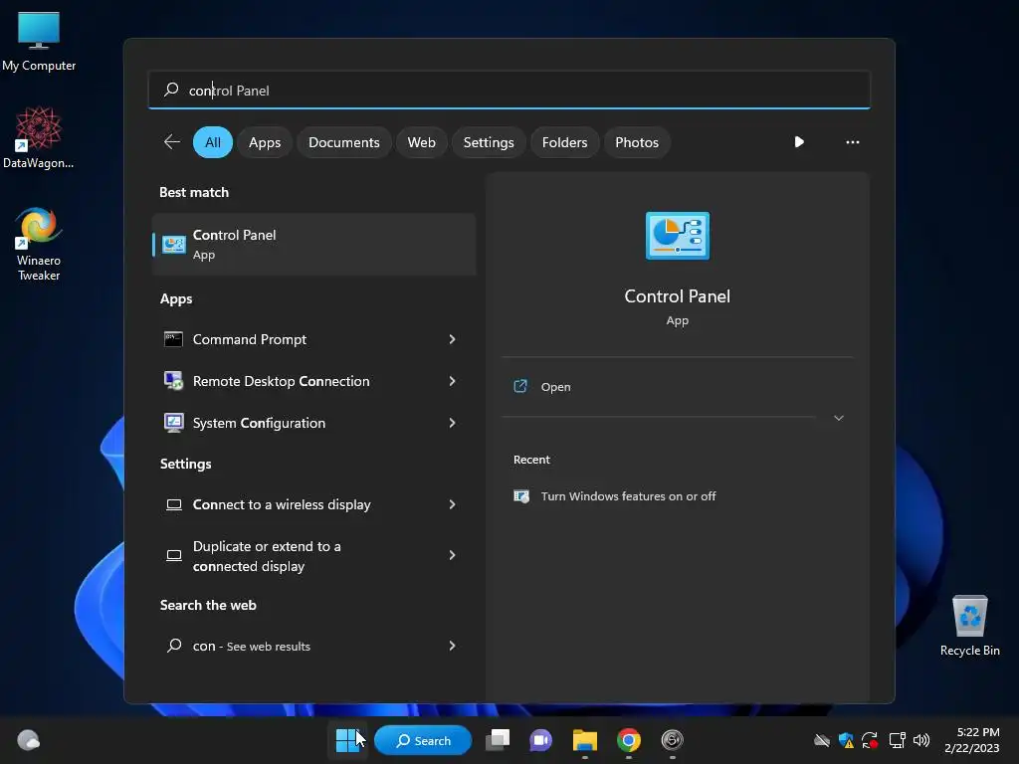Switch to the Documents filter
This screenshot has width=1019, height=764.
pos(343,141)
